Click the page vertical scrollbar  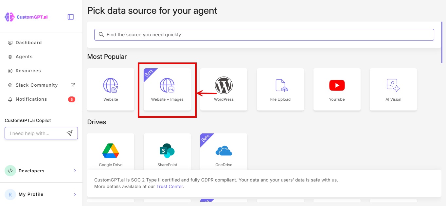click(x=442, y=42)
